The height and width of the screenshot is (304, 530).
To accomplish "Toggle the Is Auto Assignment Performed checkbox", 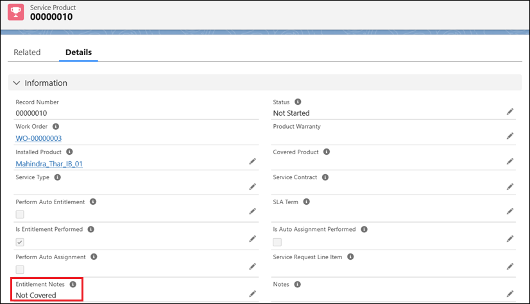I will pyautogui.click(x=277, y=242).
